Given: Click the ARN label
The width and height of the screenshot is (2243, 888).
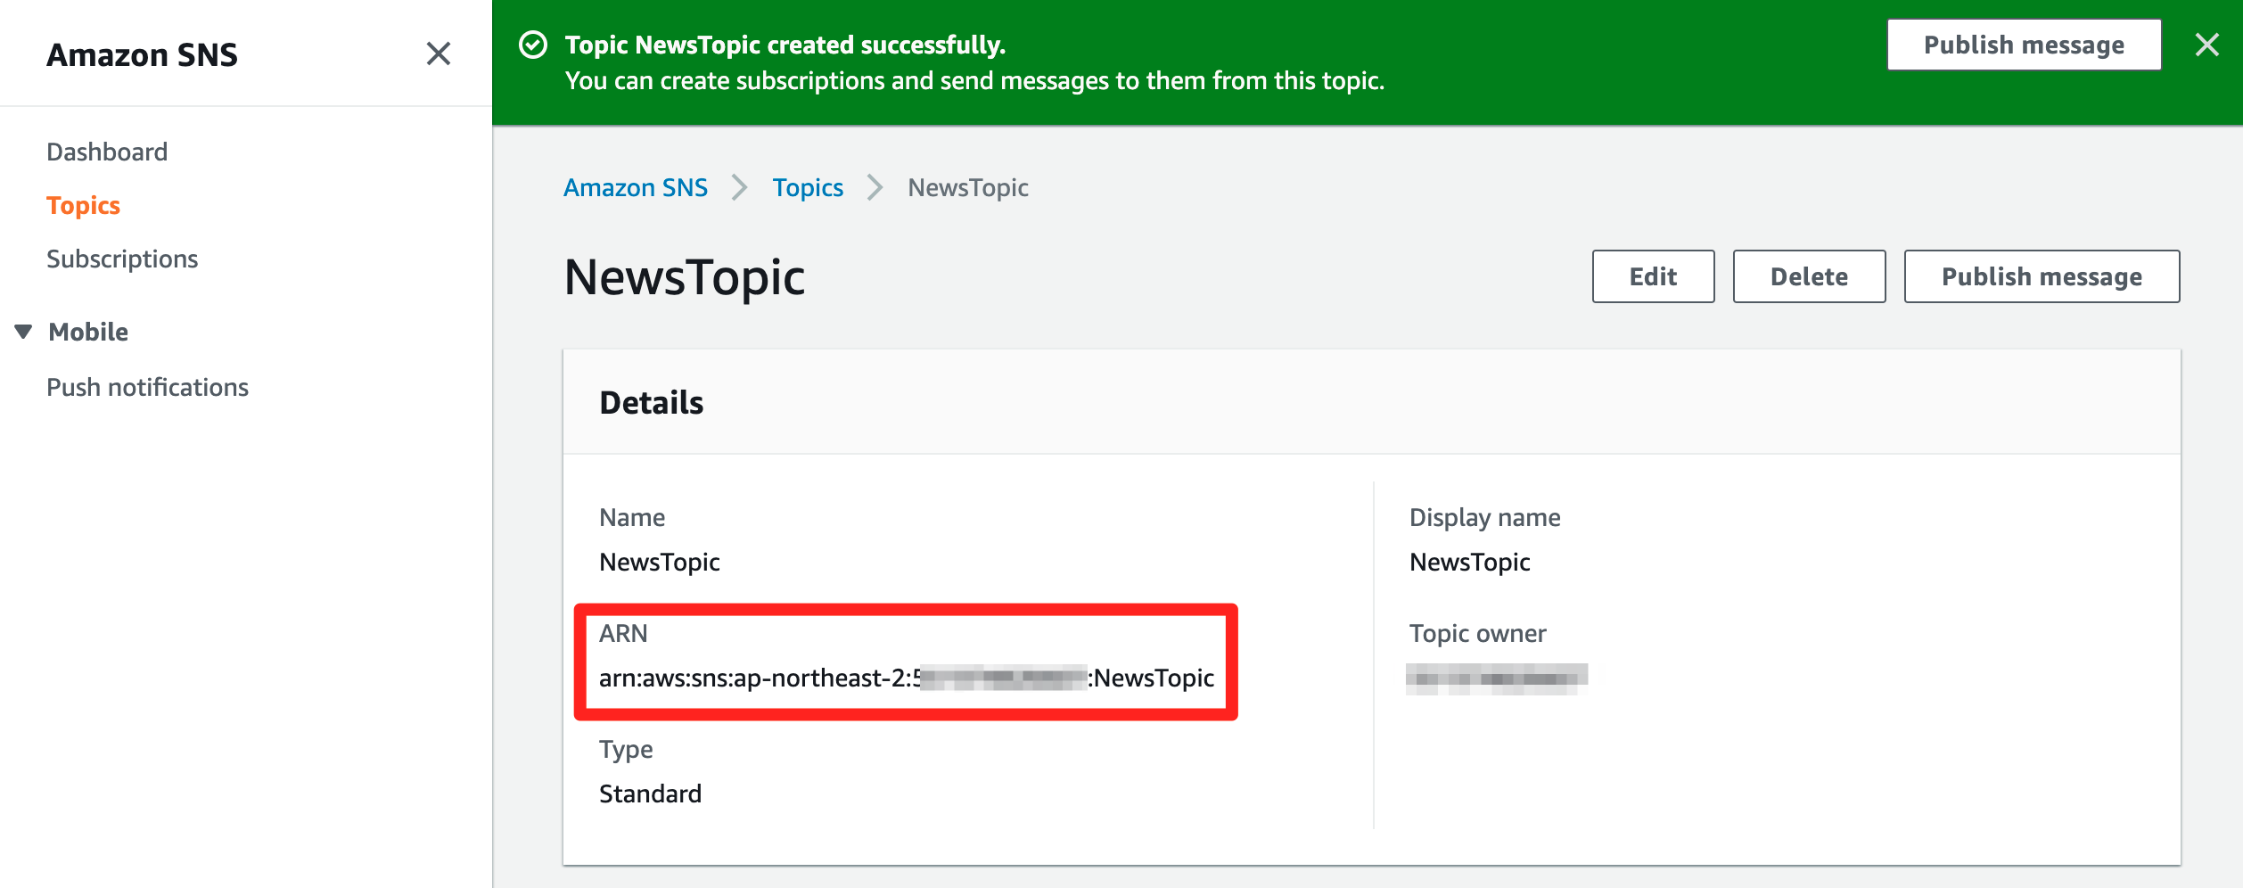Looking at the screenshot, I should click(x=623, y=633).
